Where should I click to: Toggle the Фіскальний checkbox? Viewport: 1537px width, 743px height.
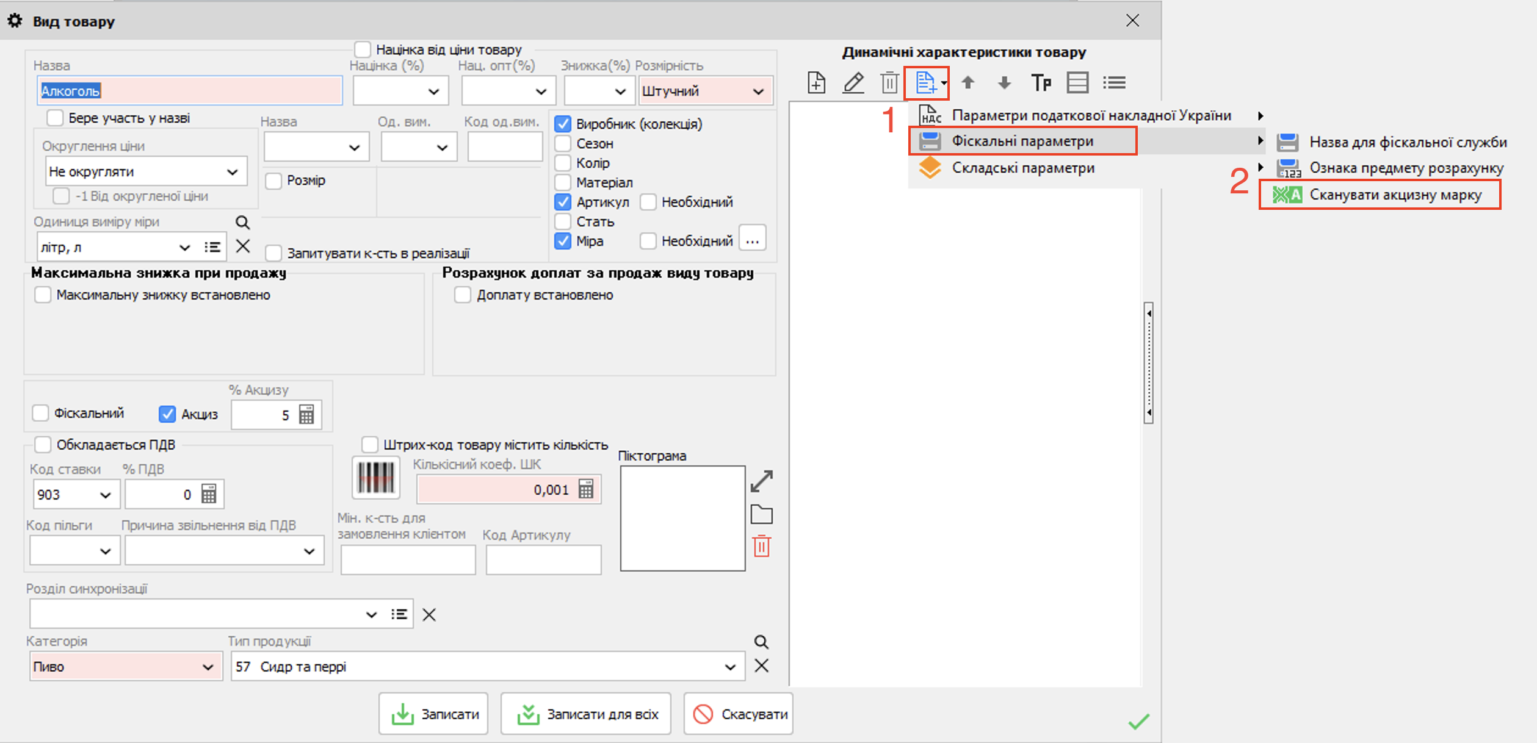[41, 413]
